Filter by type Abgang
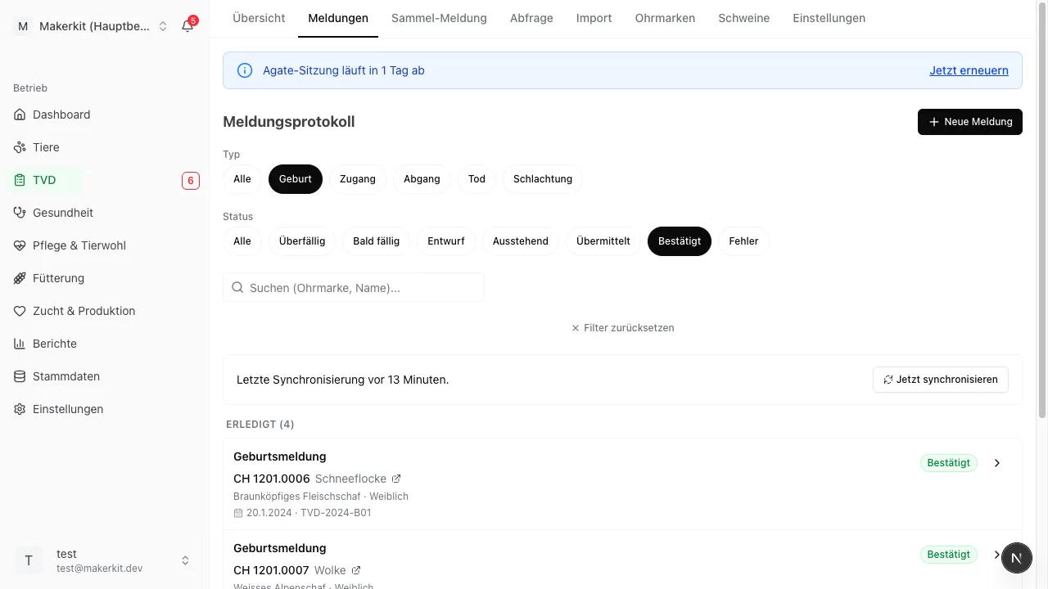Screen dimensions: 1048x589 422,179
